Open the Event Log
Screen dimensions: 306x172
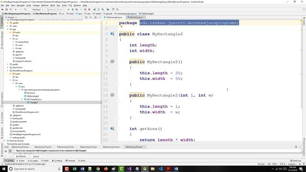point(295,161)
